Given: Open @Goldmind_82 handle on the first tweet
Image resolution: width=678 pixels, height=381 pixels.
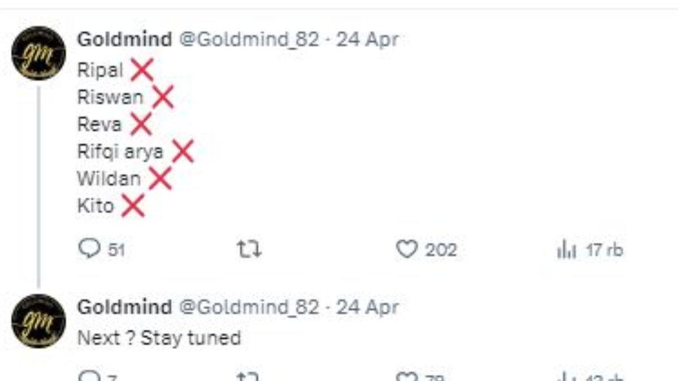Looking at the screenshot, I should coord(249,40).
